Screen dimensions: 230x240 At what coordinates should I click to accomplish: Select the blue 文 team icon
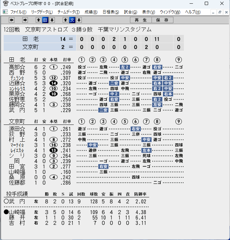[72, 20]
